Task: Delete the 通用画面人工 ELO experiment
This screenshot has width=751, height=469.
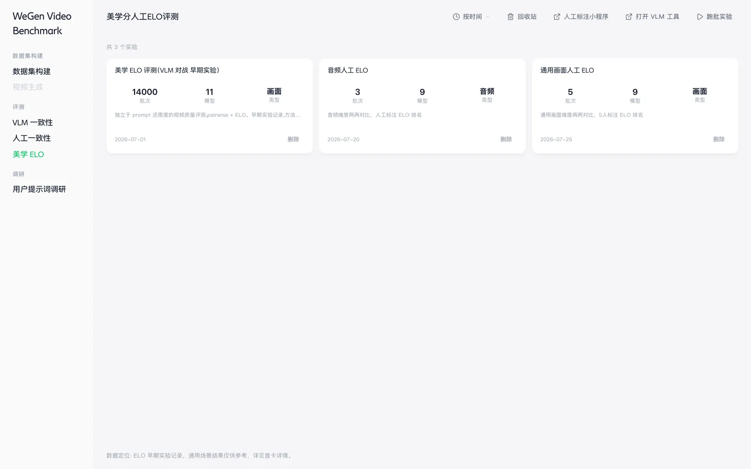Action: [x=719, y=139]
